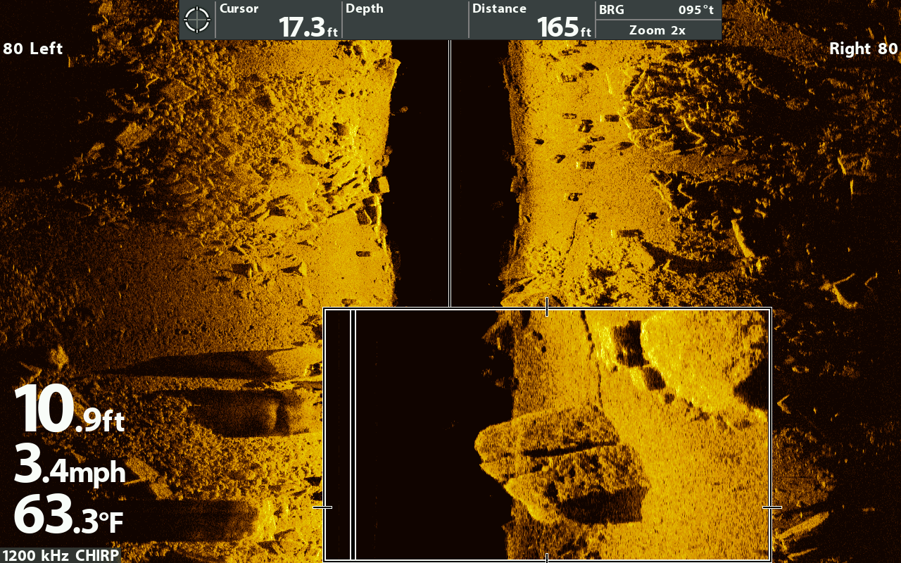Click the right tick marker of zoom window
The height and width of the screenshot is (563, 901).
tap(772, 507)
